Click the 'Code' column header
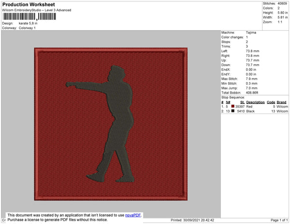The width and height of the screenshot is (290, 224). [271, 102]
